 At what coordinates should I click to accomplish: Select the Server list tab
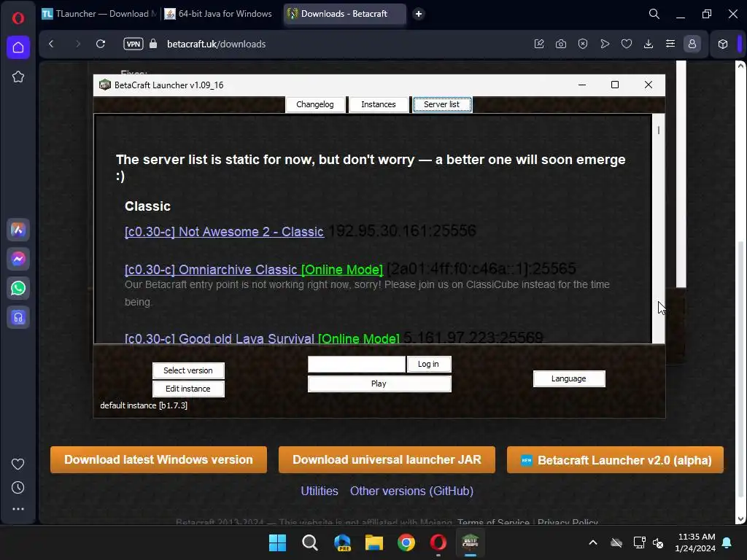442,104
